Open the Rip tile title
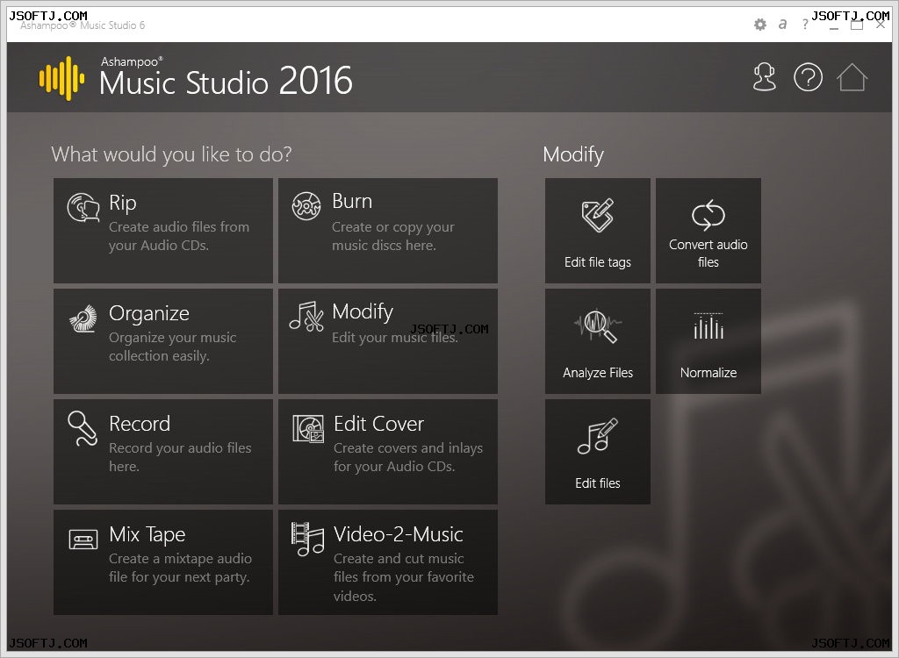 click(x=123, y=203)
